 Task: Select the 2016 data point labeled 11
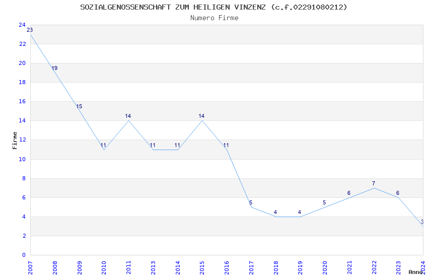226,145
